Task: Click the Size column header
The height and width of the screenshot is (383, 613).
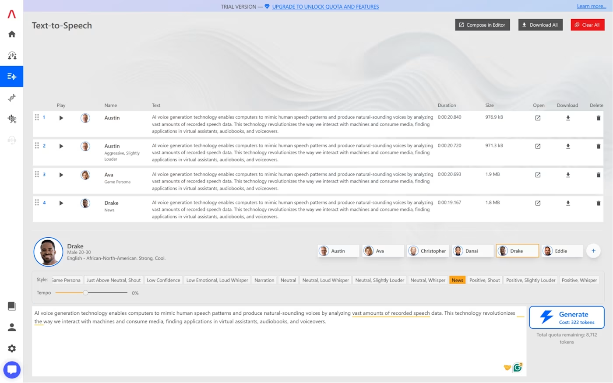Action: point(490,105)
